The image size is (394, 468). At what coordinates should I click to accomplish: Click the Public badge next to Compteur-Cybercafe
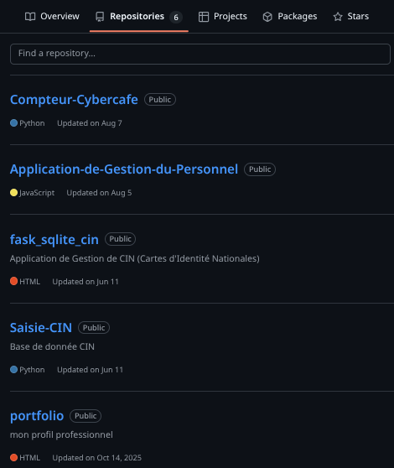[x=160, y=100]
